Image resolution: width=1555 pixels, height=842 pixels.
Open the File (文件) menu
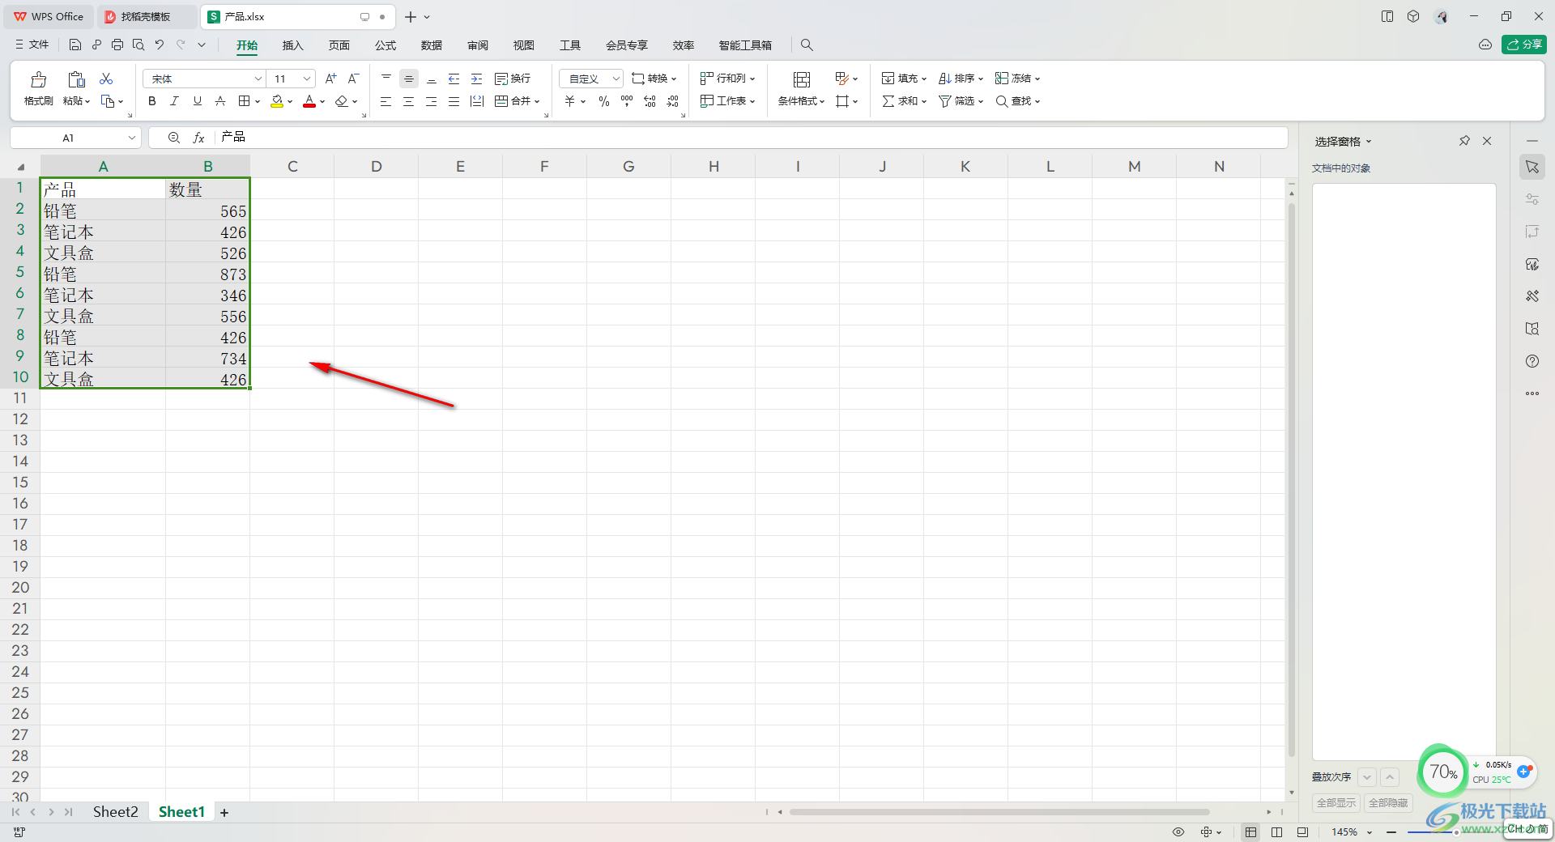coord(32,45)
